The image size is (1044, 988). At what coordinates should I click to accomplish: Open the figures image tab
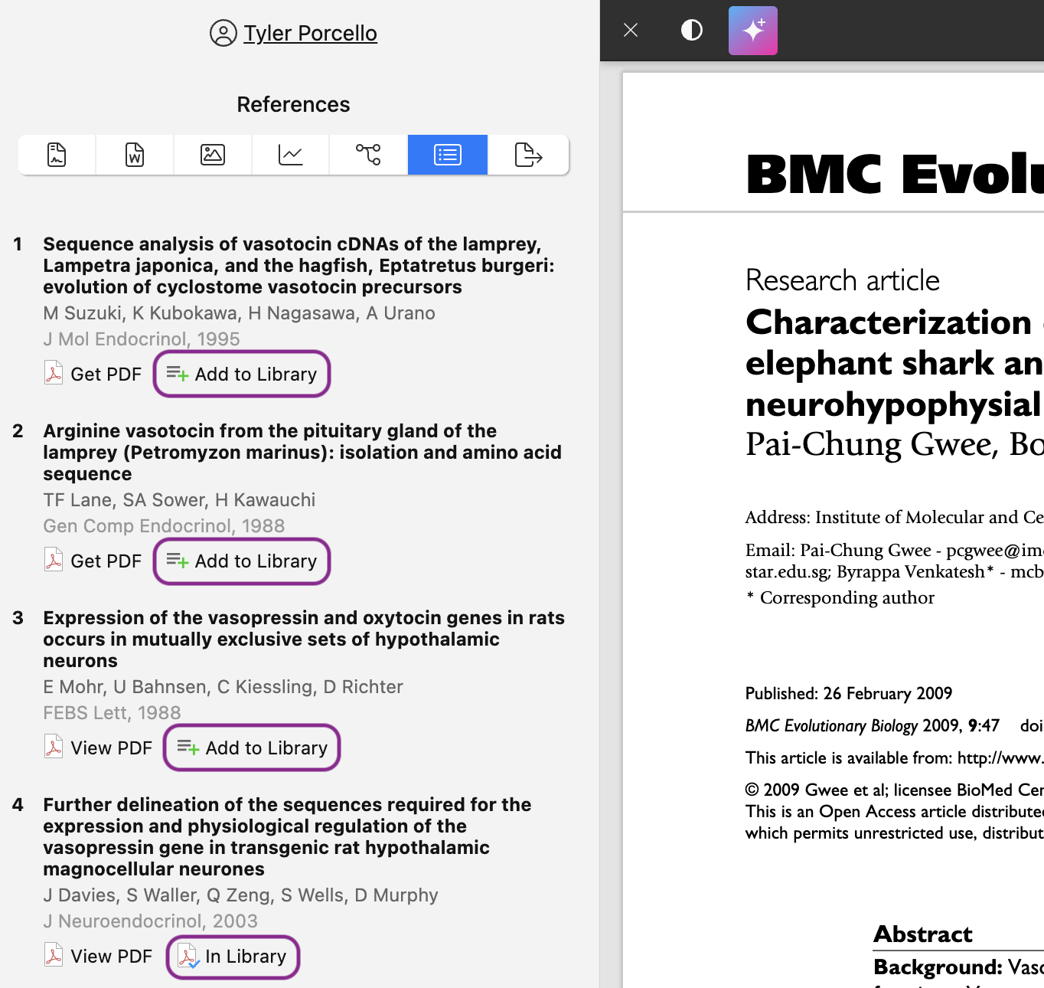click(x=213, y=155)
